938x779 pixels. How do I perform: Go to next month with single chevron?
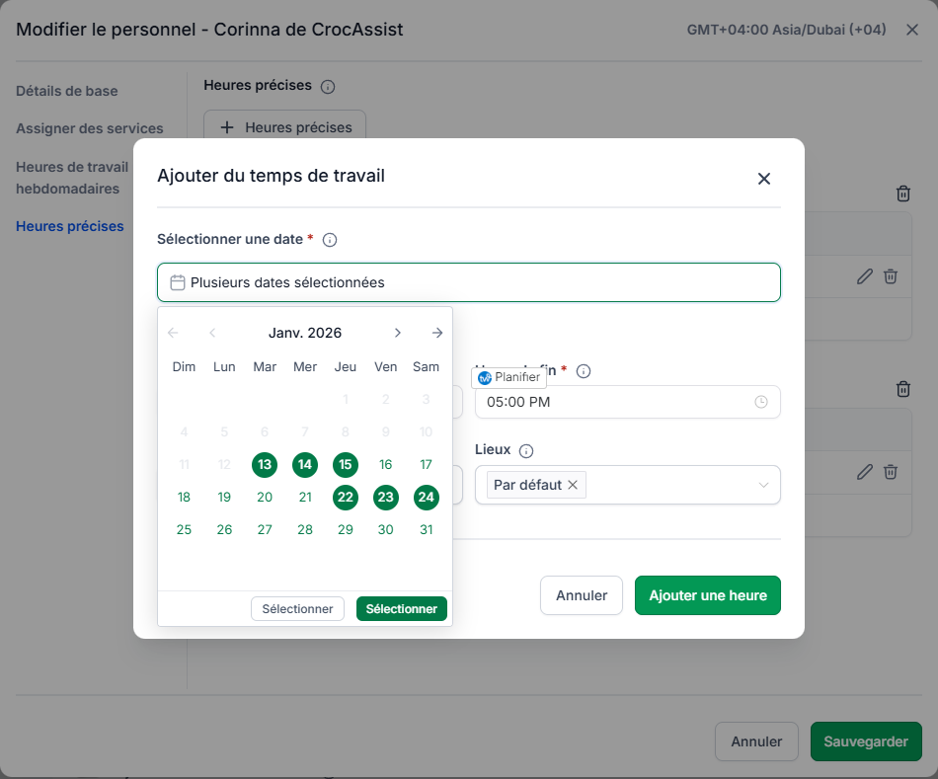click(398, 333)
